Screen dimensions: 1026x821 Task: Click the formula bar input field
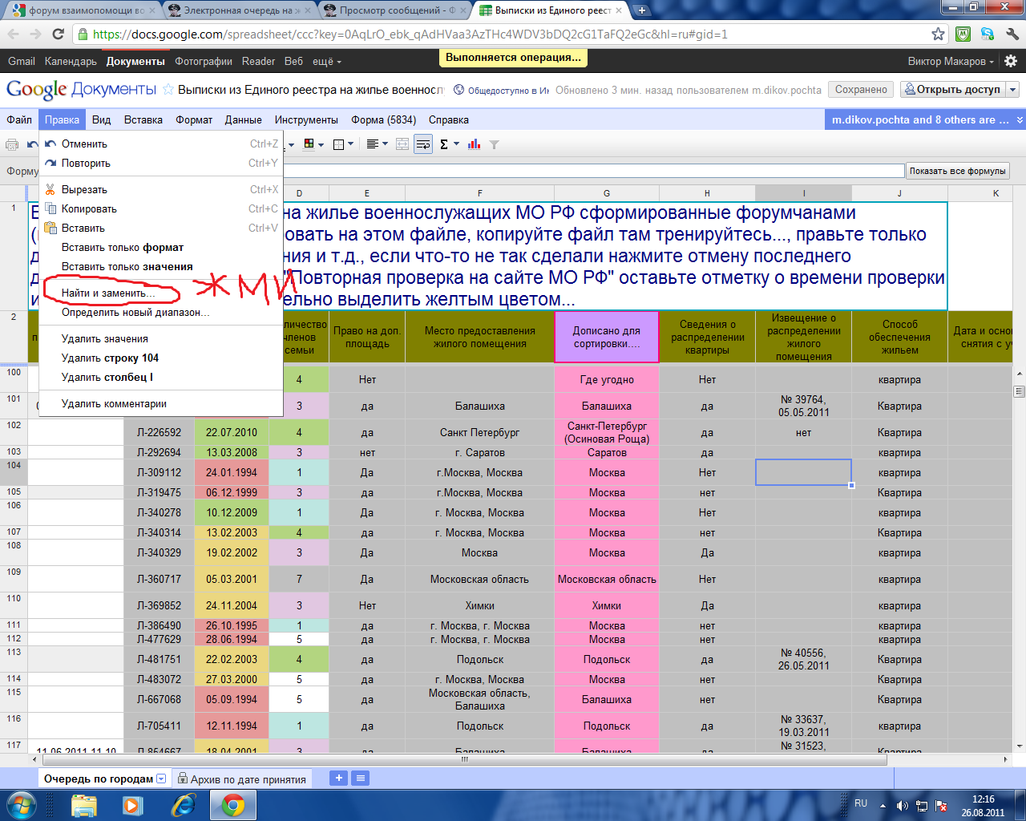click(x=593, y=171)
